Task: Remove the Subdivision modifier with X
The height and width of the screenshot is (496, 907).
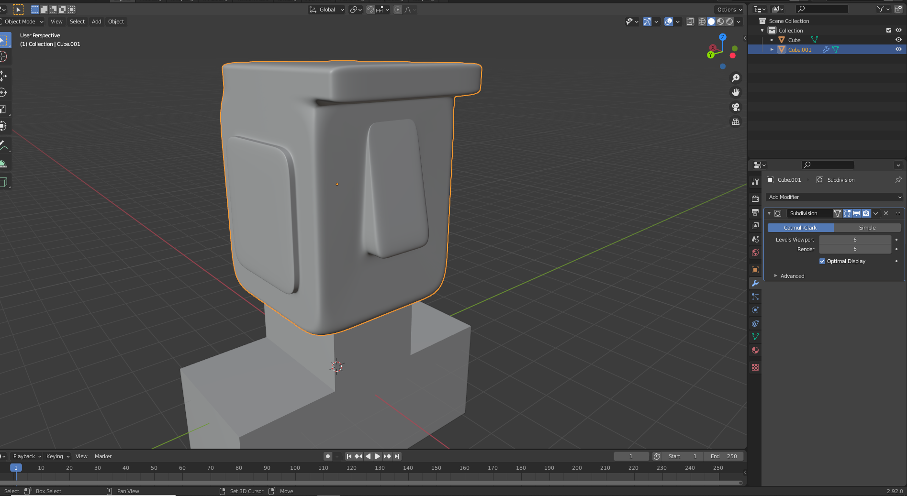Action: pyautogui.click(x=885, y=213)
